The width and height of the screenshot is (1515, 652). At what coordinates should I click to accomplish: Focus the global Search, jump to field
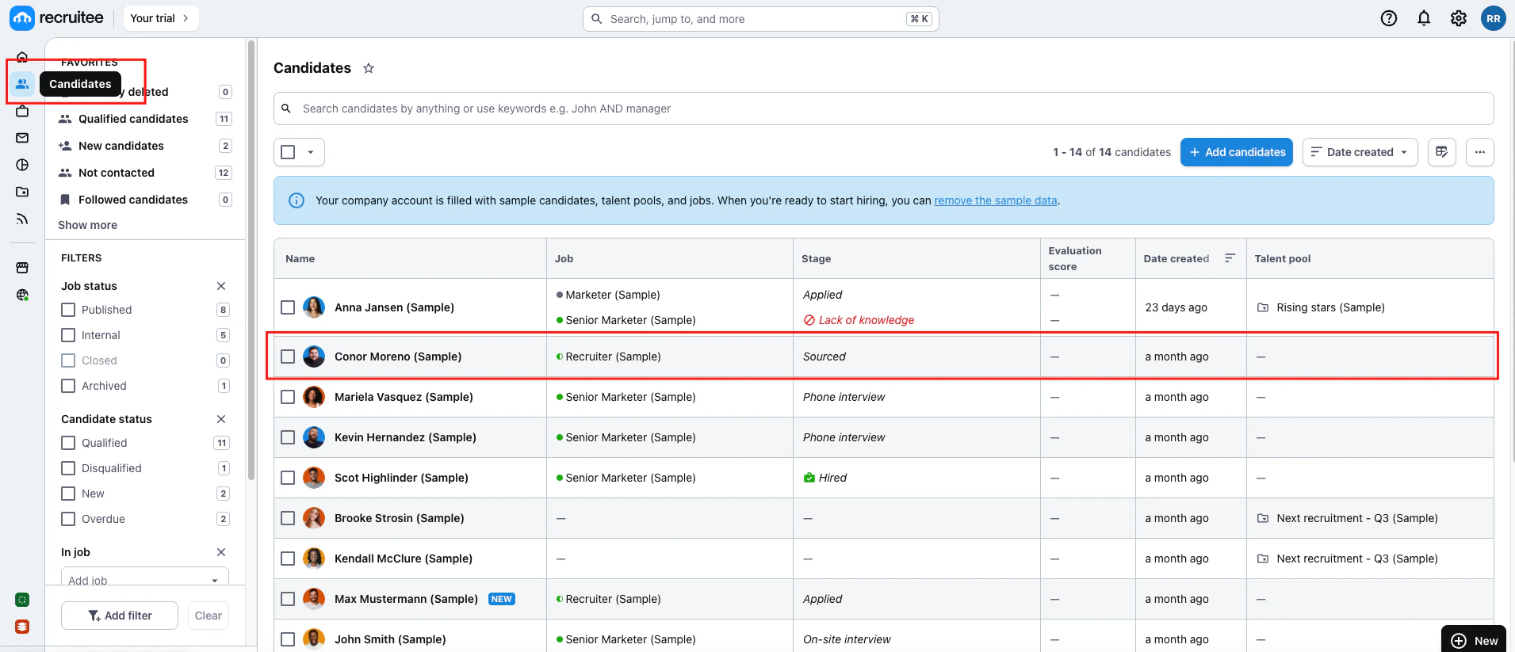[761, 19]
